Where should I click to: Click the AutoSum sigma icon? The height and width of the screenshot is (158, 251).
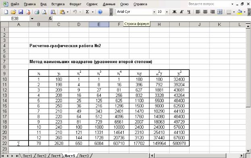click(87, 12)
